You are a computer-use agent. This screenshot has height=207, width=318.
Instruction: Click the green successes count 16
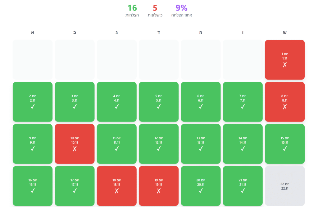pos(132,8)
